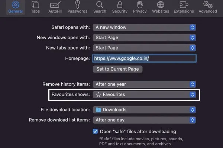The width and height of the screenshot is (223, 148).
Task: Open the "New windows open with" dropdown
Action: pyautogui.click(x=144, y=38)
